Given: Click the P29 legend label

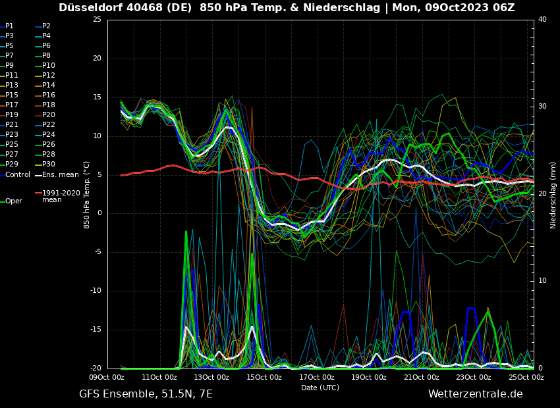Looking at the screenshot, I should point(12,164).
